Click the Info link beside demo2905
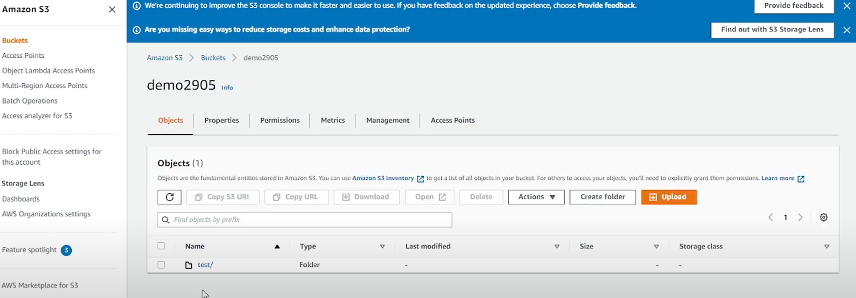 227,88
